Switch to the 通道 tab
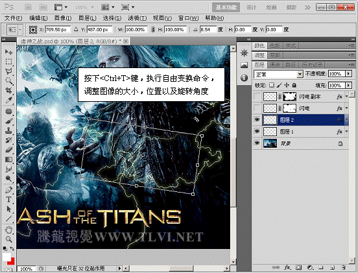This screenshot has width=358, height=273. pos(275,65)
